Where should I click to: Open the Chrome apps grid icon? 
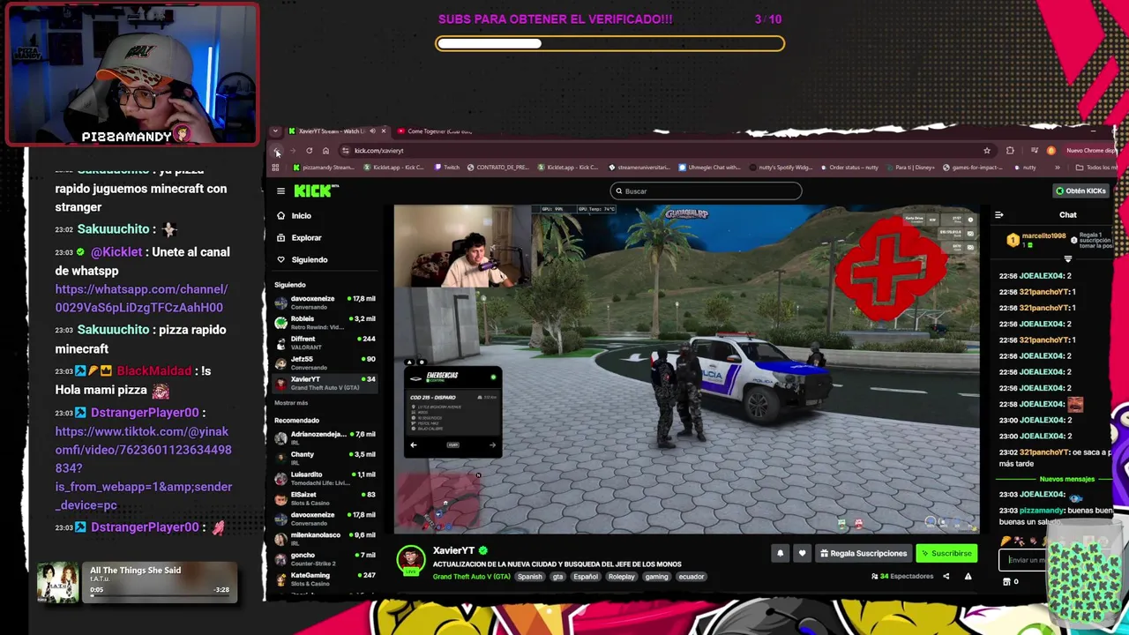[275, 168]
